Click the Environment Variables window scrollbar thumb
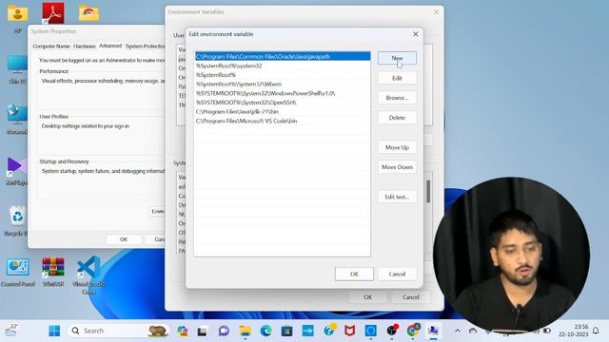 (428, 192)
